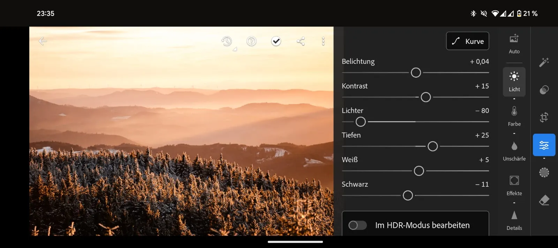The width and height of the screenshot is (558, 248).
Task: Switch to the Farbe panel
Action: 514,116
